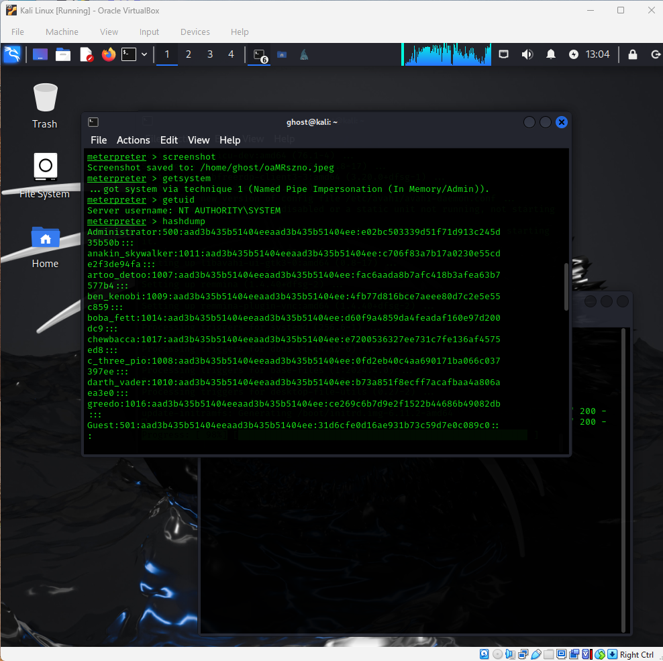Image resolution: width=663 pixels, height=661 pixels.
Task: Open the notifications bell
Action: pos(550,54)
